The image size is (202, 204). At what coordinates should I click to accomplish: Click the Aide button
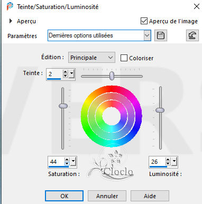[150, 196]
